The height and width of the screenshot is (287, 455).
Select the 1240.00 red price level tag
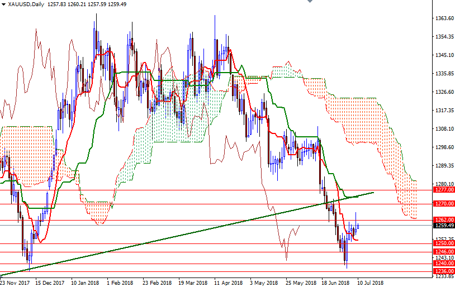[x=443, y=264]
